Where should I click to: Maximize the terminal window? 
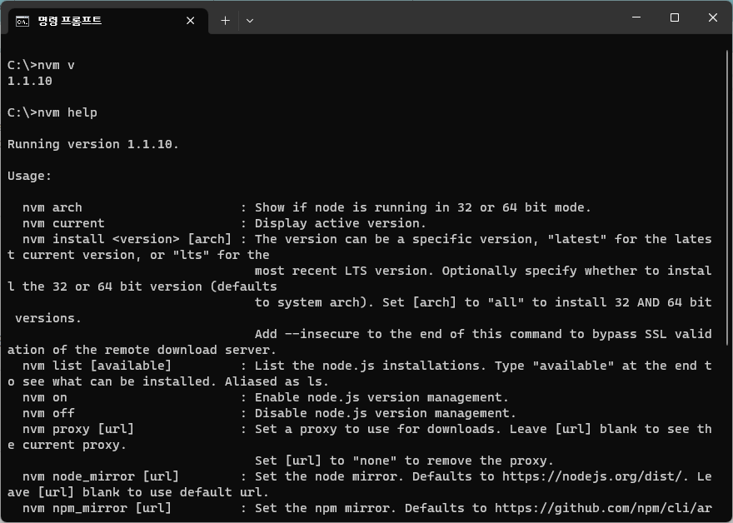coord(675,17)
